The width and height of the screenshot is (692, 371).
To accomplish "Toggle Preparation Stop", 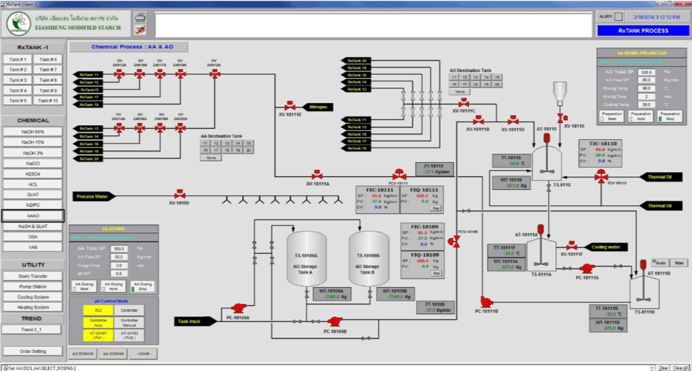I will (670, 117).
